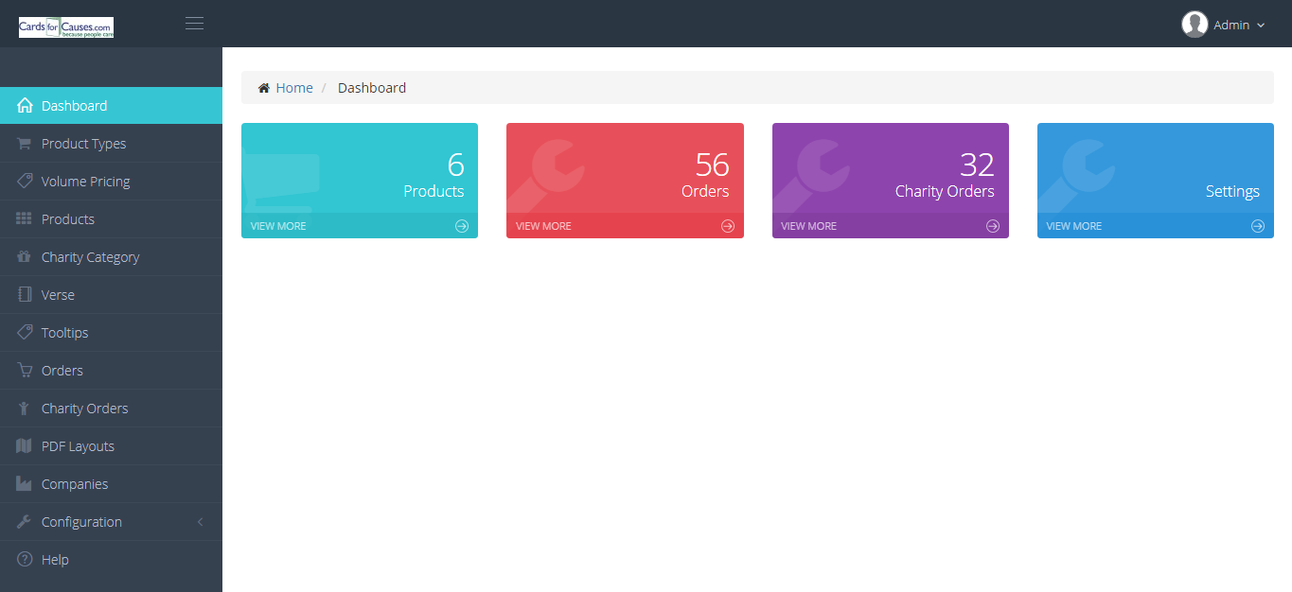This screenshot has width=1292, height=592.
Task: Go to Volume Pricing menu item
Action: point(111,182)
